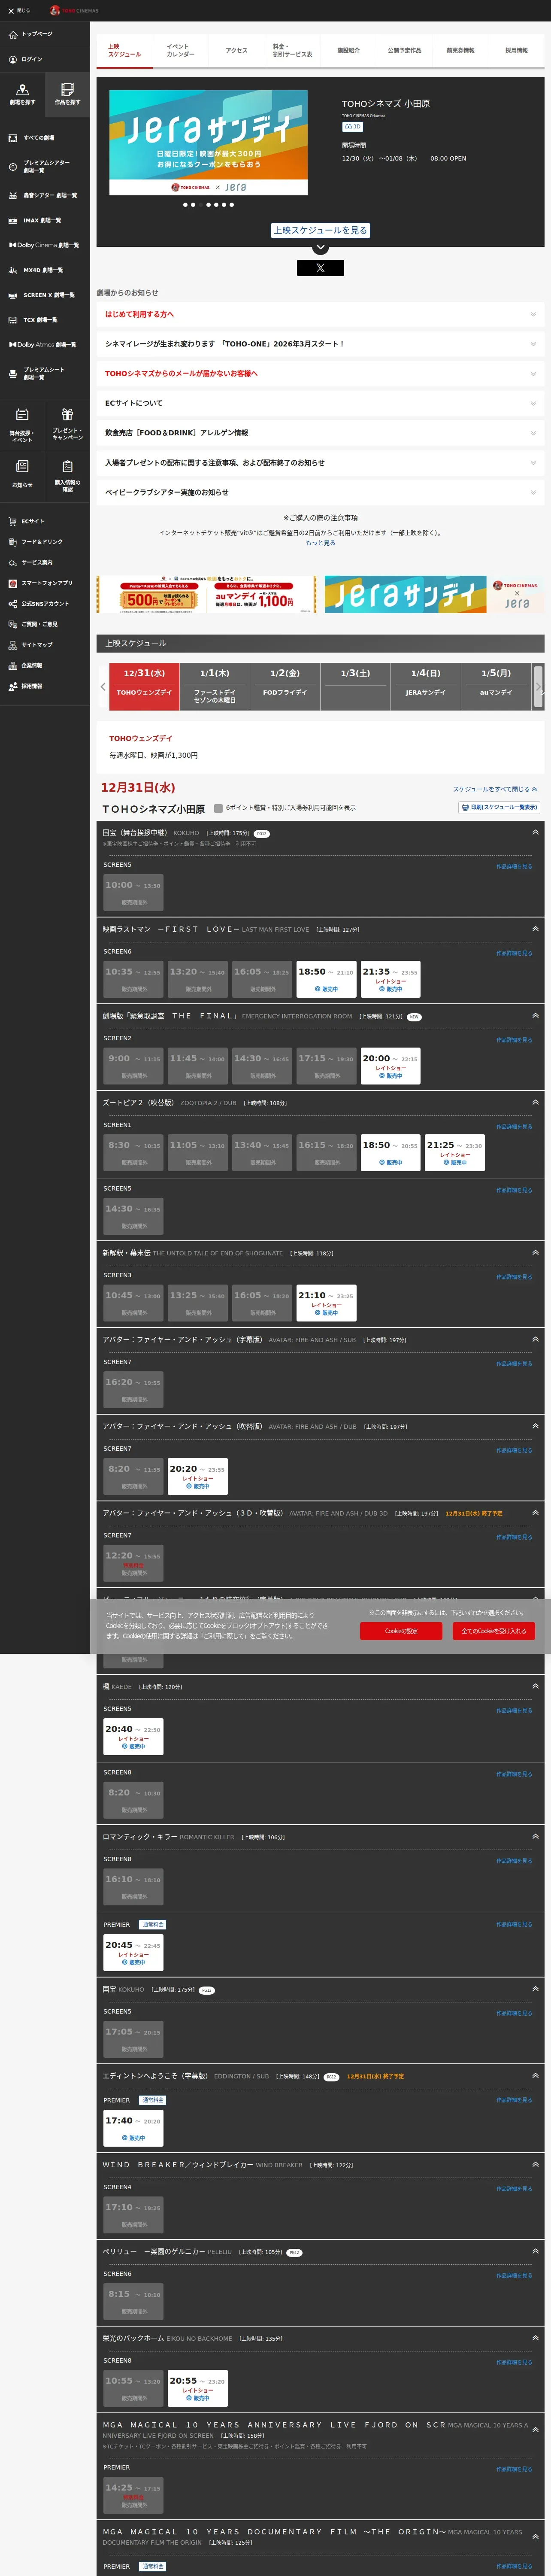Collapse the hero banner with down chevron
Screen dimensions: 551x2576
[320, 247]
